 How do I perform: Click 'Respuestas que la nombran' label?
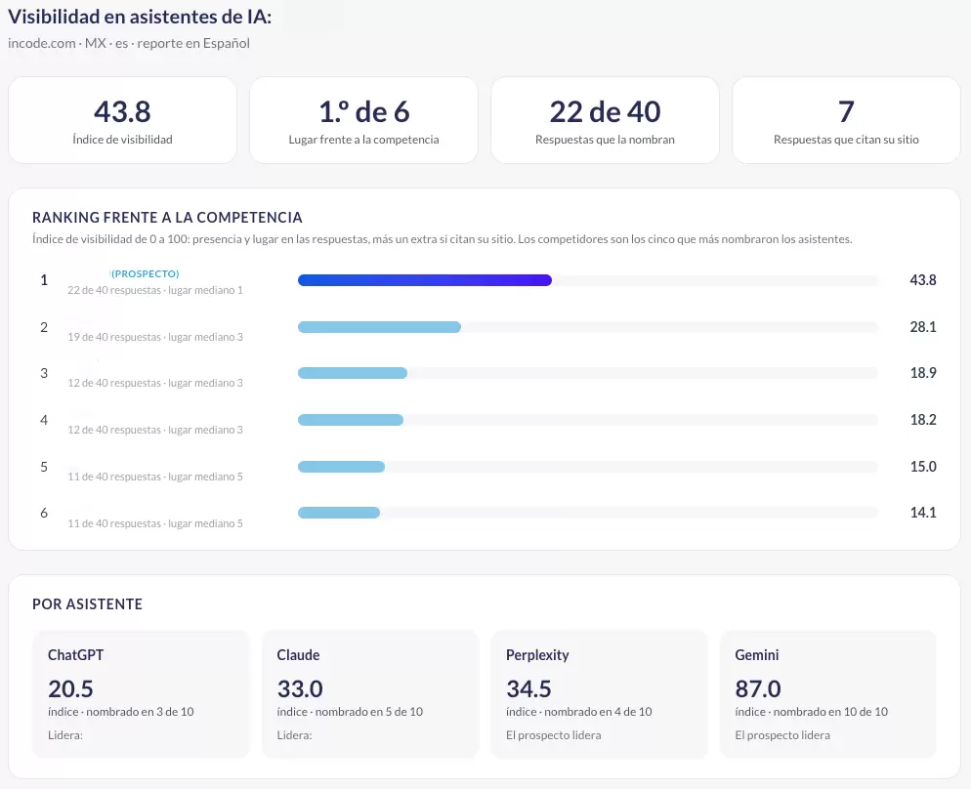click(x=605, y=140)
